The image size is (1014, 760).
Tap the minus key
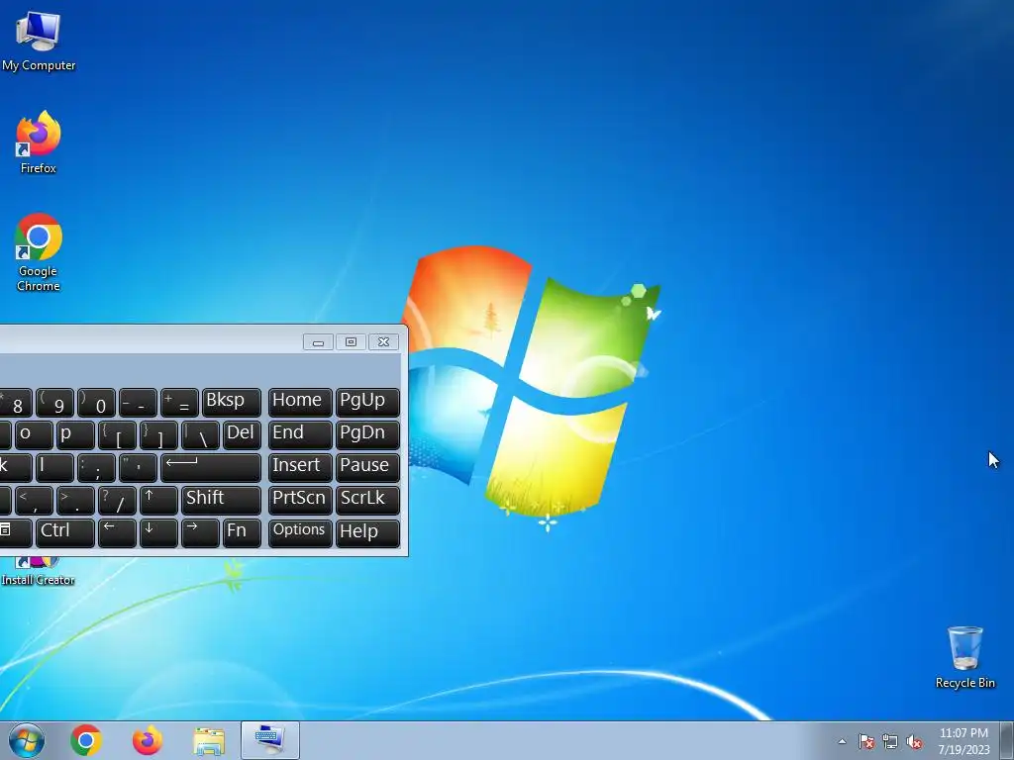pos(138,402)
